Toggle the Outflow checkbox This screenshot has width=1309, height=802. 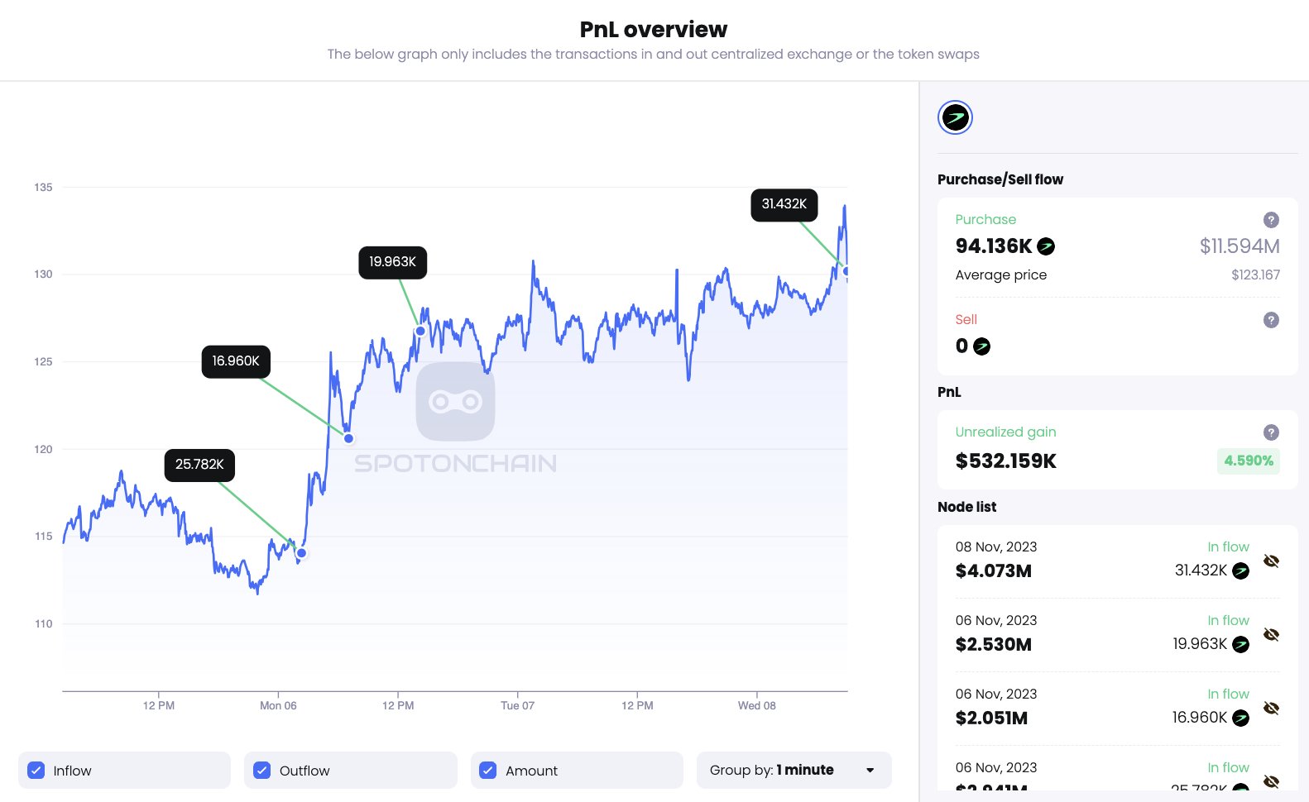click(x=262, y=771)
